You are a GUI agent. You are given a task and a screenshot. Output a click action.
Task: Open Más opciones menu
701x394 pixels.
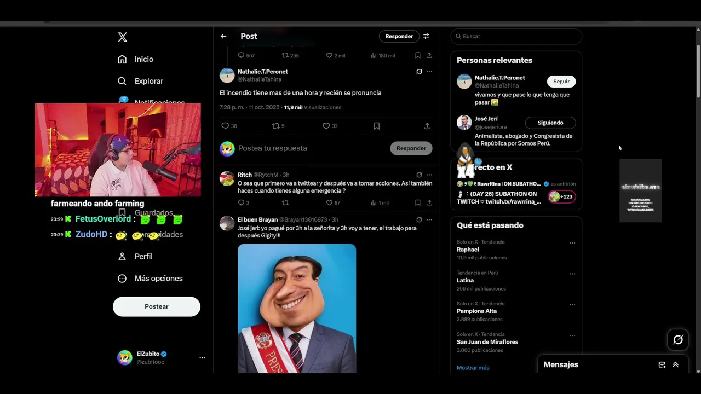[151, 279]
